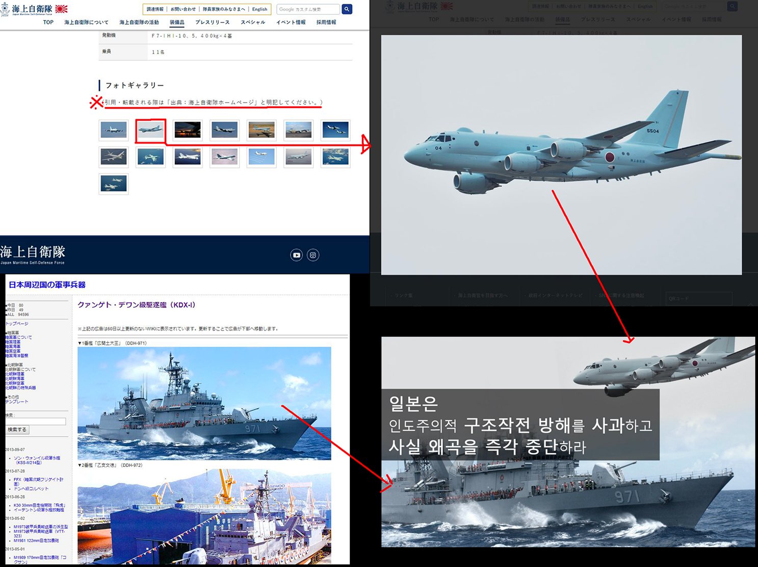Open the Instagram icon in footer
This screenshot has width=758, height=567.
(x=313, y=255)
